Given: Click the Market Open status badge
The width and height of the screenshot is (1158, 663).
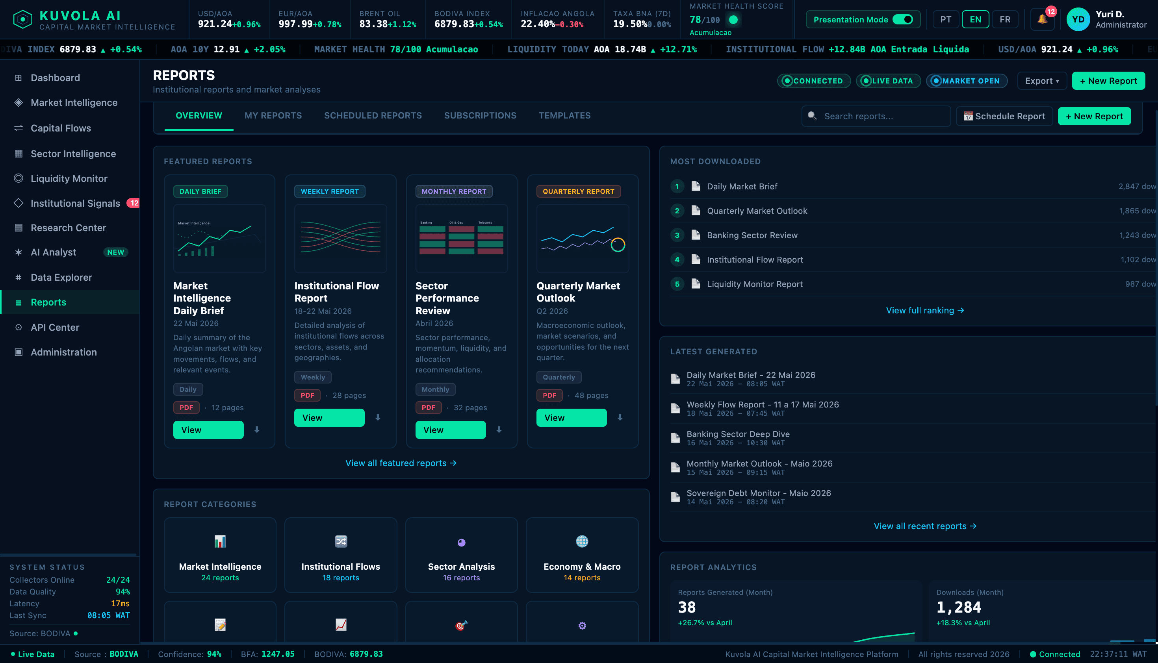Looking at the screenshot, I should (966, 81).
